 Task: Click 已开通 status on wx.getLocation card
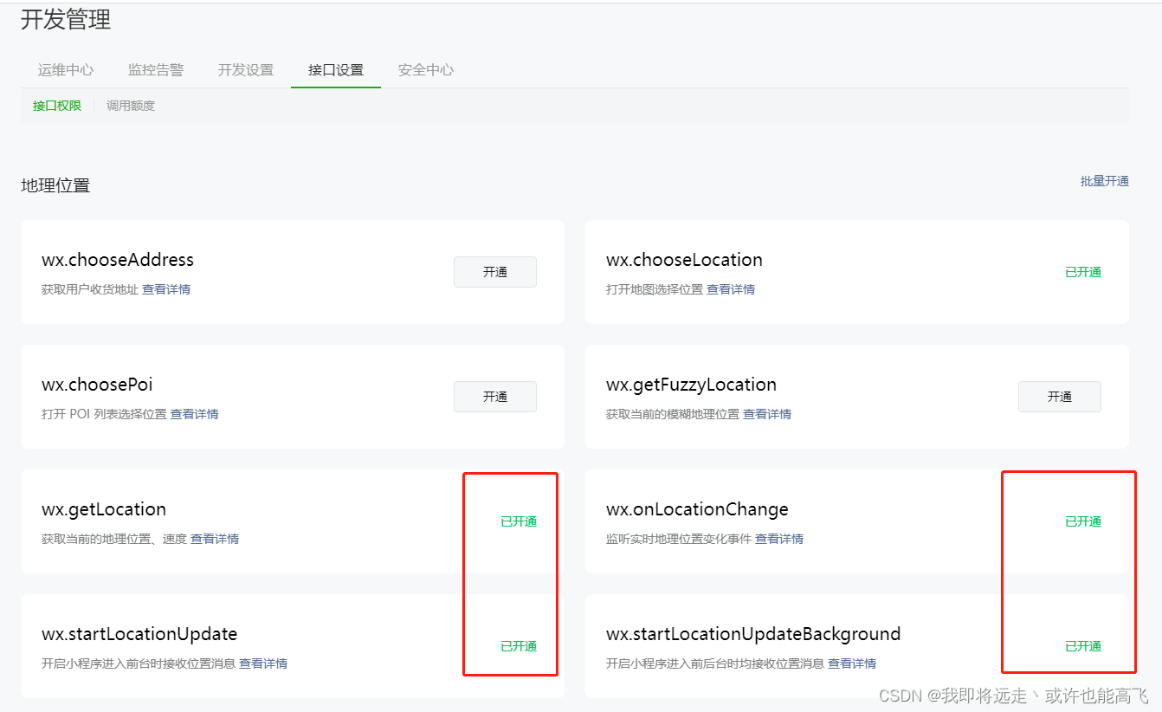[x=520, y=521]
